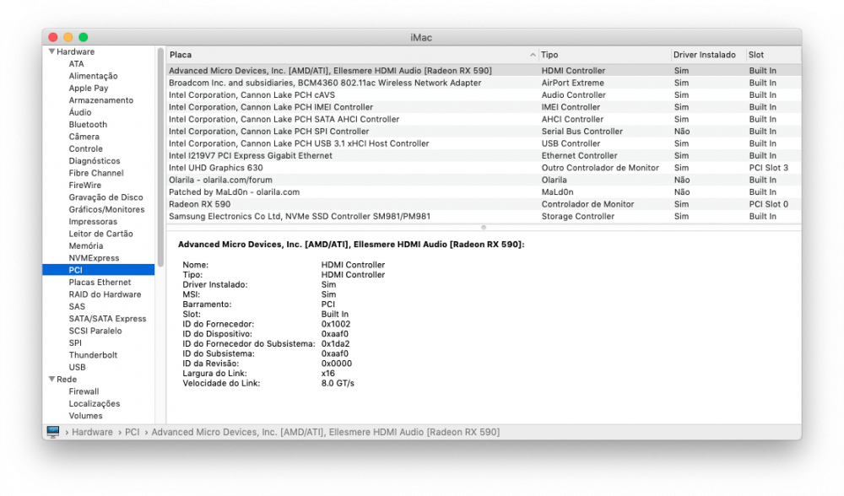This screenshot has height=496, width=844.
Task: Select the Samsung NVMe SSD Controller row
Action: pyautogui.click(x=484, y=216)
